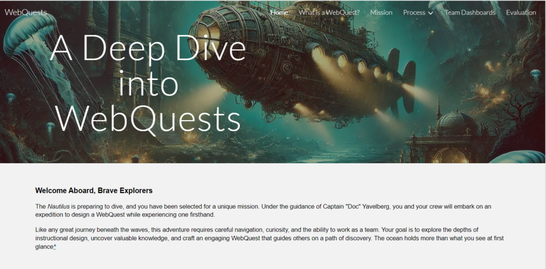Click the "A Deep Dive into WebQuests" title
Image resolution: width=546 pixels, height=269 pixels.
148,85
